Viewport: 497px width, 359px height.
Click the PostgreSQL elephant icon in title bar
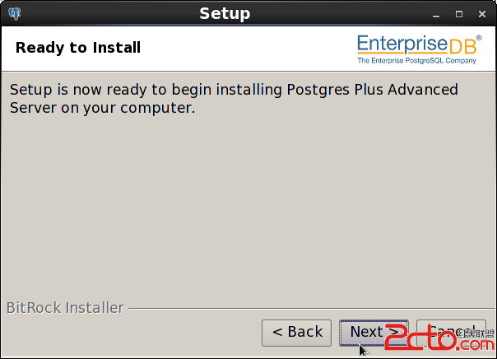point(15,14)
